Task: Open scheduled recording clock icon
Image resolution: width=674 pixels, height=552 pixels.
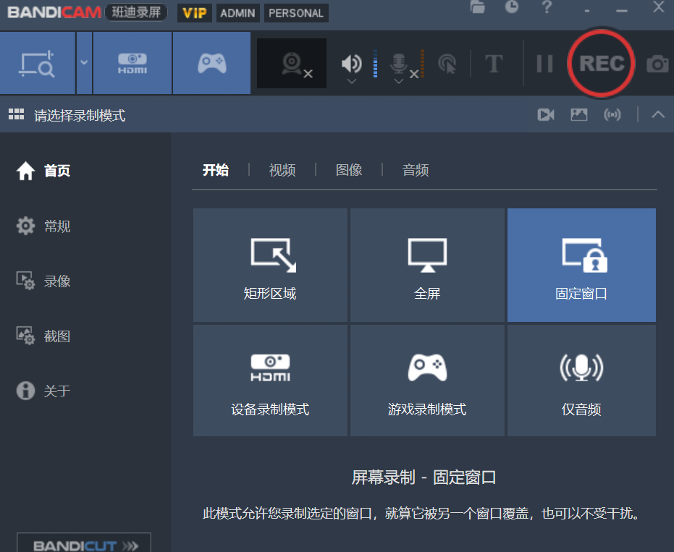Action: [512, 7]
